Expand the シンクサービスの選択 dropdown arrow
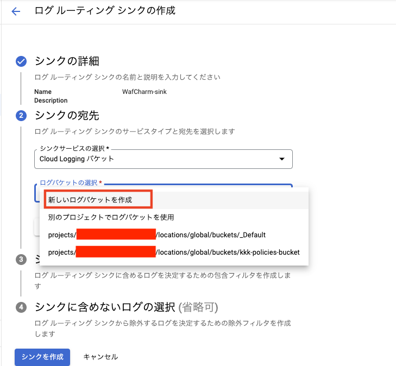This screenshot has height=366, width=396. click(x=281, y=159)
